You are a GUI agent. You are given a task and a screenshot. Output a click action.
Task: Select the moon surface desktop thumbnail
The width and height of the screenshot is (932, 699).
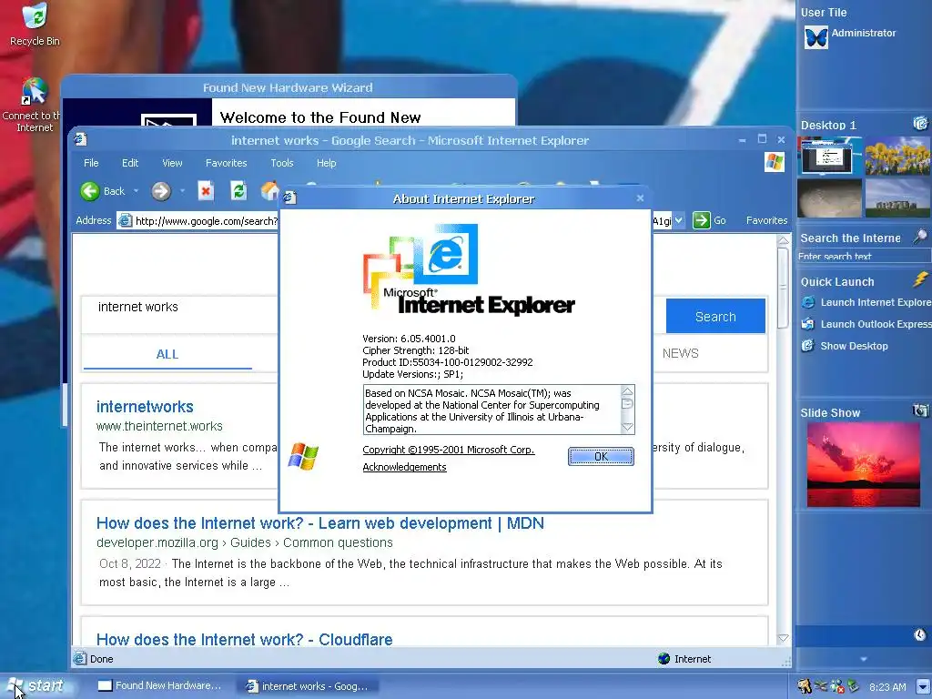829,198
